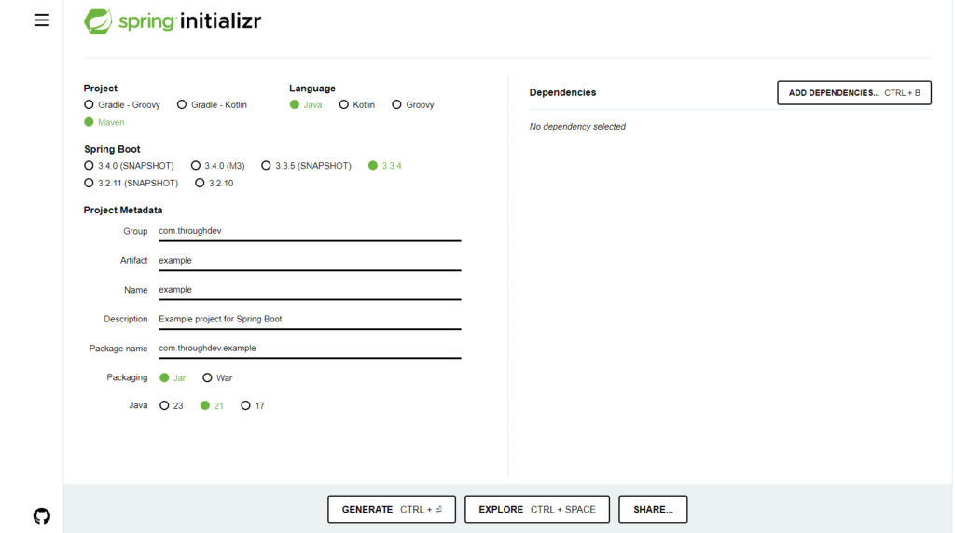This screenshot has width=955, height=533.
Task: Click the Spring Initializr logo
Action: (173, 21)
